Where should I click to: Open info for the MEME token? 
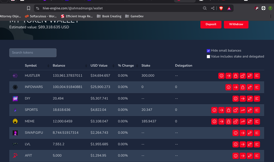214,121
